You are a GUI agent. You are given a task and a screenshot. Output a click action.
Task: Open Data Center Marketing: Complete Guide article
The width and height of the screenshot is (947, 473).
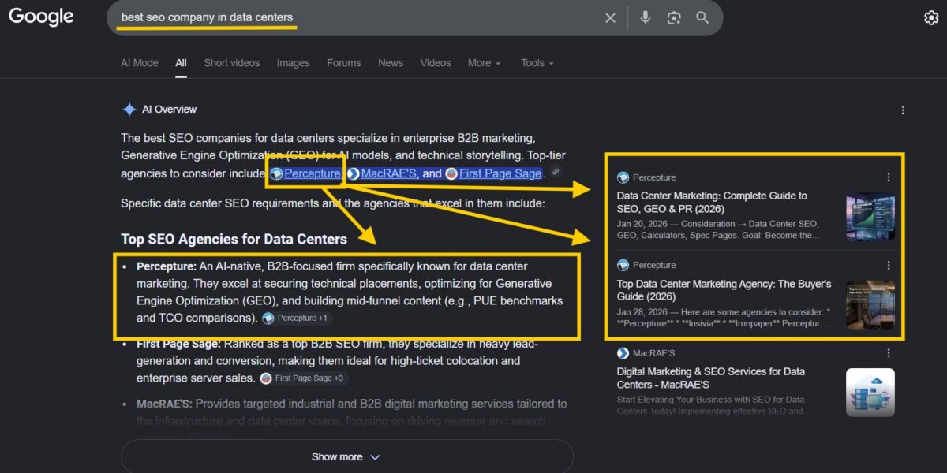click(x=712, y=202)
